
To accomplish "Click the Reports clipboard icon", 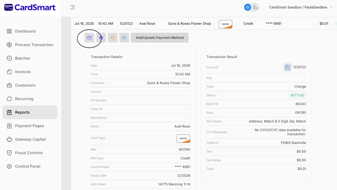I will (9, 113).
